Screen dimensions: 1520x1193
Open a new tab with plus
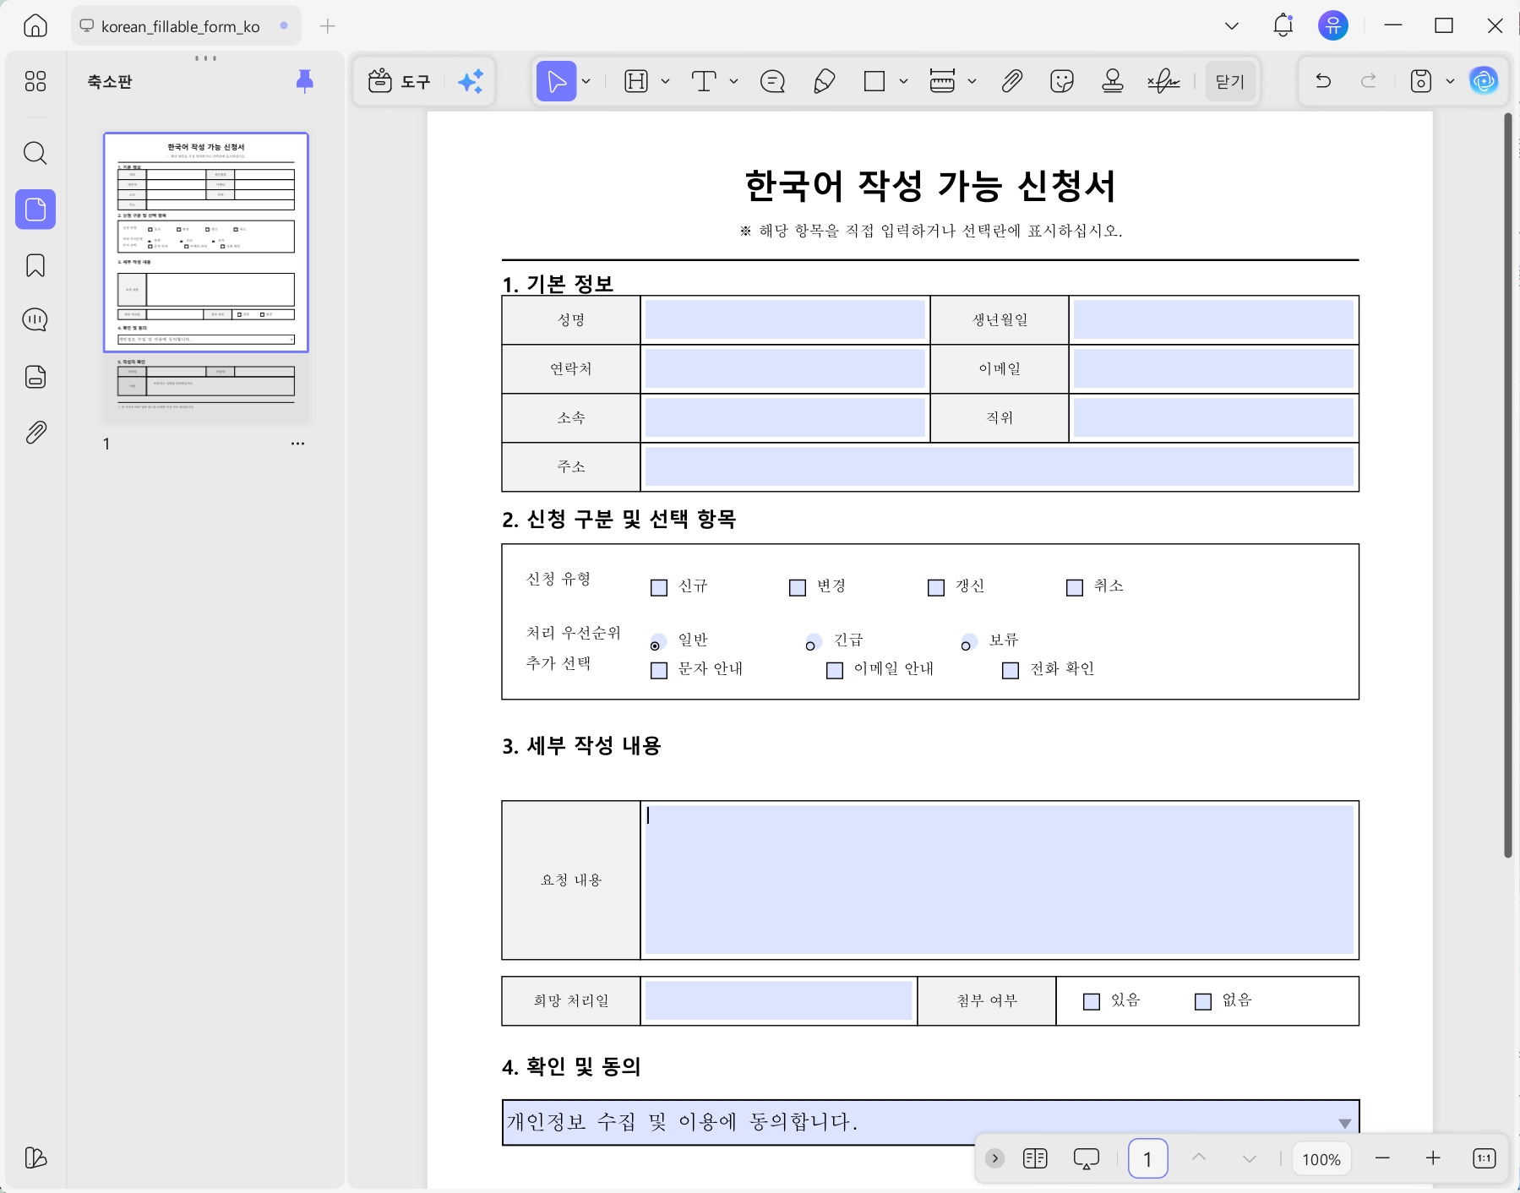coord(328,26)
